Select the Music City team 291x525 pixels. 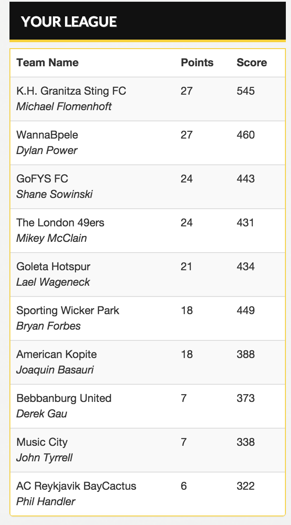pos(42,442)
